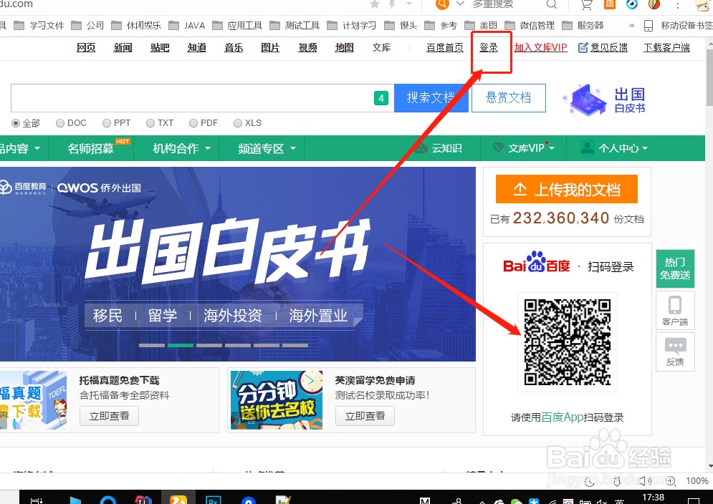Select the PDF file type radio
The width and height of the screenshot is (713, 504).
193,123
